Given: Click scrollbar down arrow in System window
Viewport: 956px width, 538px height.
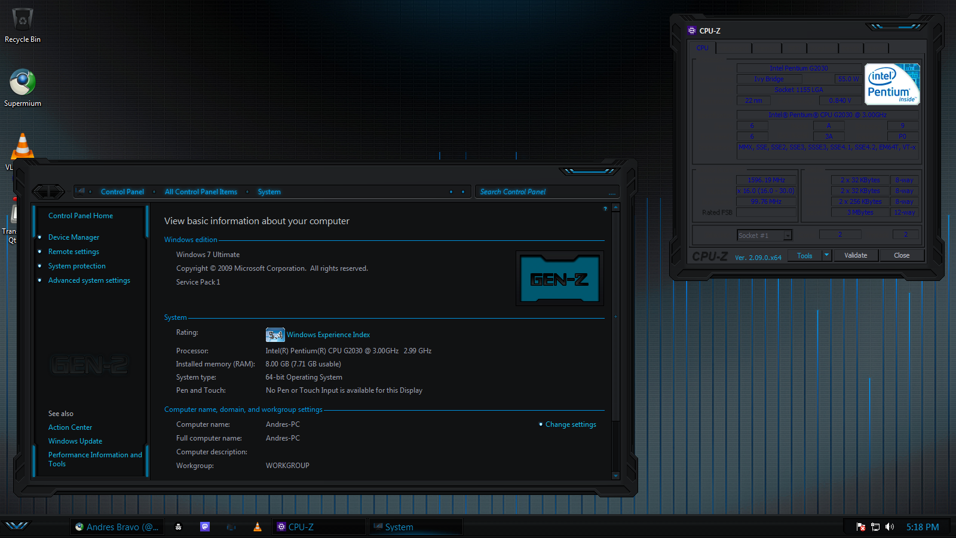Looking at the screenshot, I should tap(616, 476).
